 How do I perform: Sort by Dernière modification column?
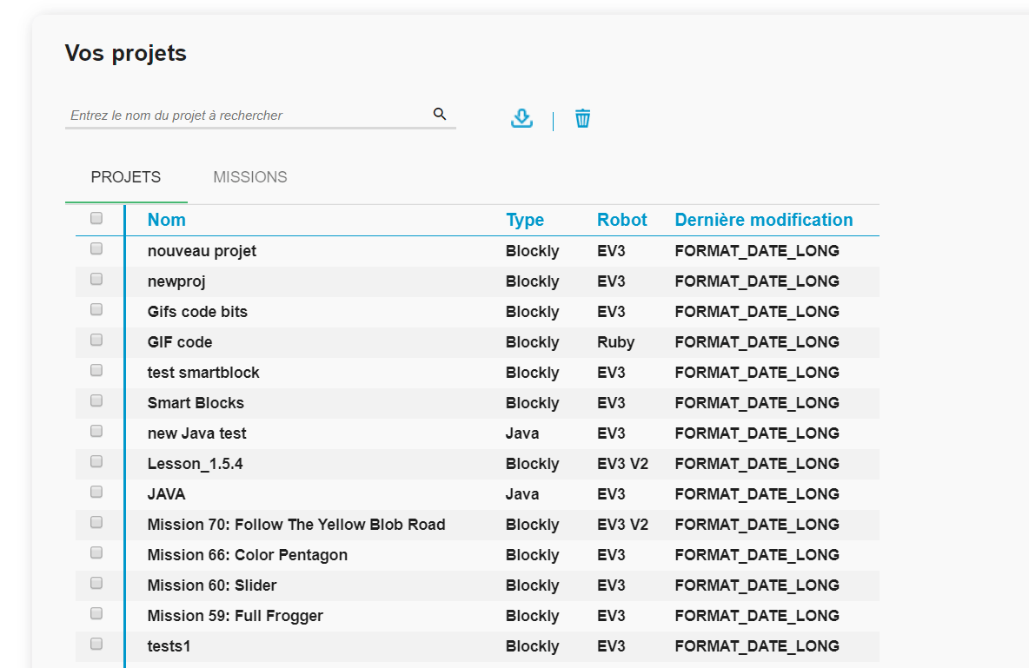tap(763, 220)
